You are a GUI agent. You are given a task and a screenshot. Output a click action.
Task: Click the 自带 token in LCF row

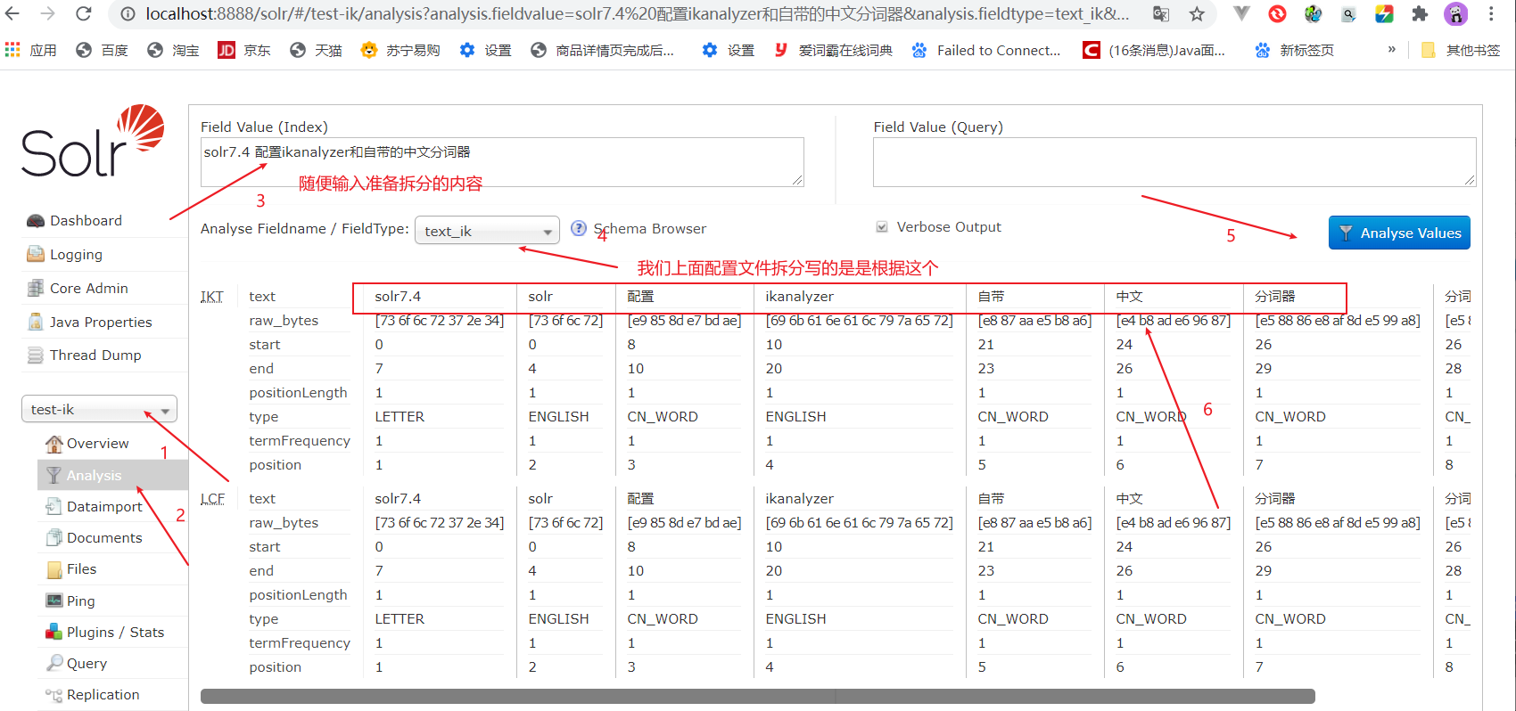[992, 498]
